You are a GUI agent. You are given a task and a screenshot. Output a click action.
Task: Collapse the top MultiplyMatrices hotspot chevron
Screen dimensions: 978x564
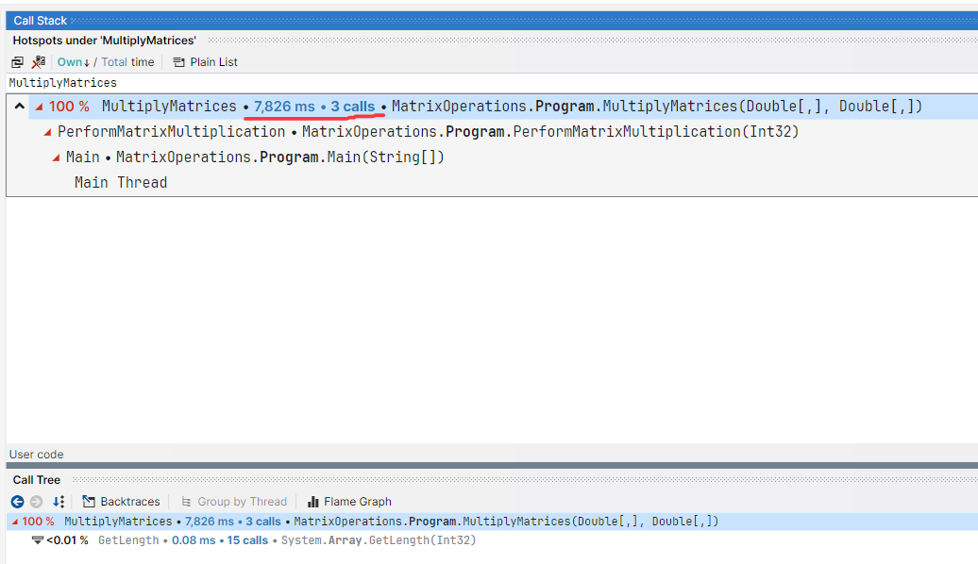[19, 107]
